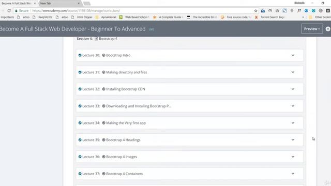Image resolution: width=331 pixels, height=186 pixels.
Task: Click the video icon beside Installing Bootstrap CDN
Action: coord(103,89)
